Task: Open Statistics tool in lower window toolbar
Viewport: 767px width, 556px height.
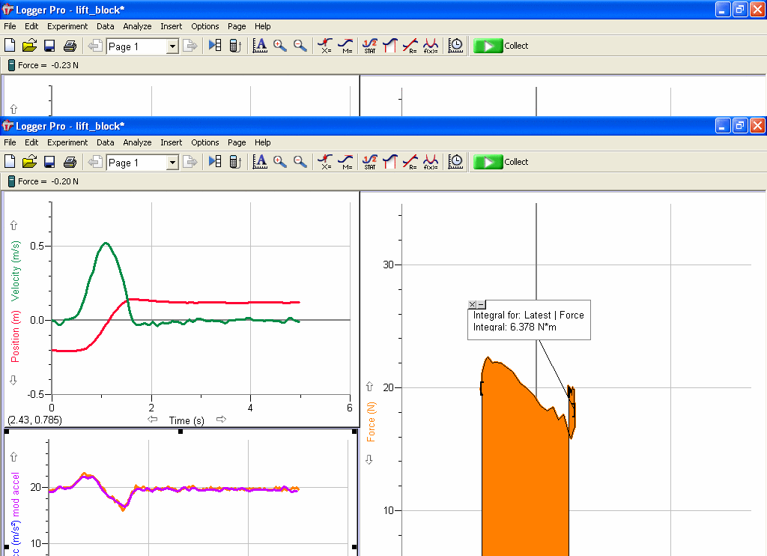Action: pyautogui.click(x=369, y=162)
